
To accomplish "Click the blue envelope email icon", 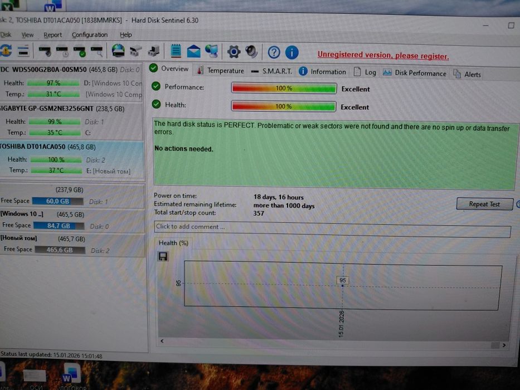I will click(193, 52).
